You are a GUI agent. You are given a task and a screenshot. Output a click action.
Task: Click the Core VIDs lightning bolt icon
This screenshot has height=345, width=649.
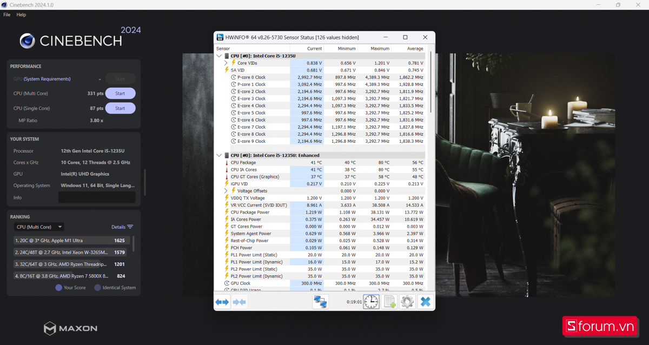(x=234, y=63)
